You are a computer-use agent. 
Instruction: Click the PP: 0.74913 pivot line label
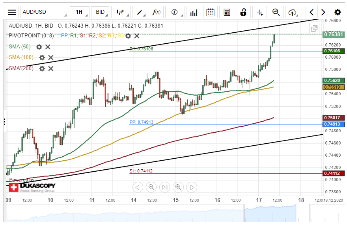coord(142,122)
